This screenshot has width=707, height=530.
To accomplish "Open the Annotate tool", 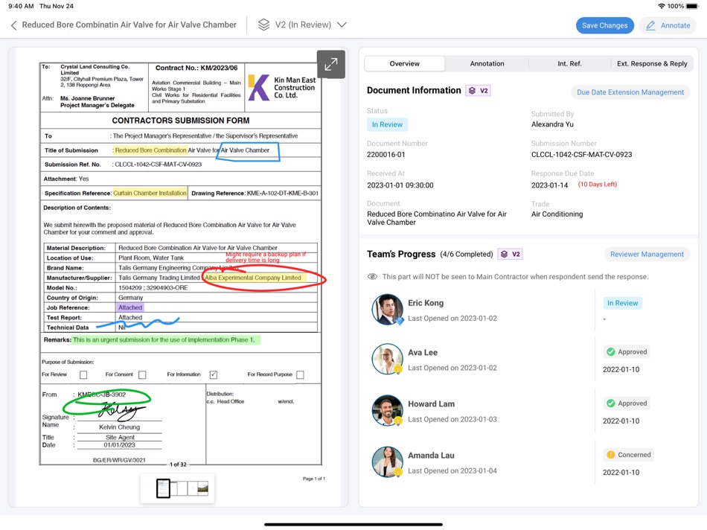I will (668, 25).
